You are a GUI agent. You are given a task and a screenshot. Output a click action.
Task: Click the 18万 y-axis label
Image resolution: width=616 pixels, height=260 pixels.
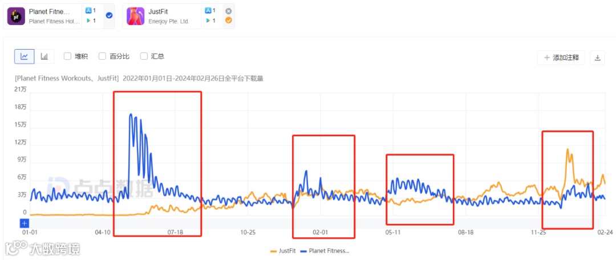pyautogui.click(x=20, y=107)
